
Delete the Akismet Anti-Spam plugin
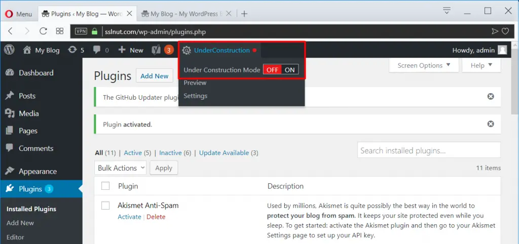click(x=156, y=217)
